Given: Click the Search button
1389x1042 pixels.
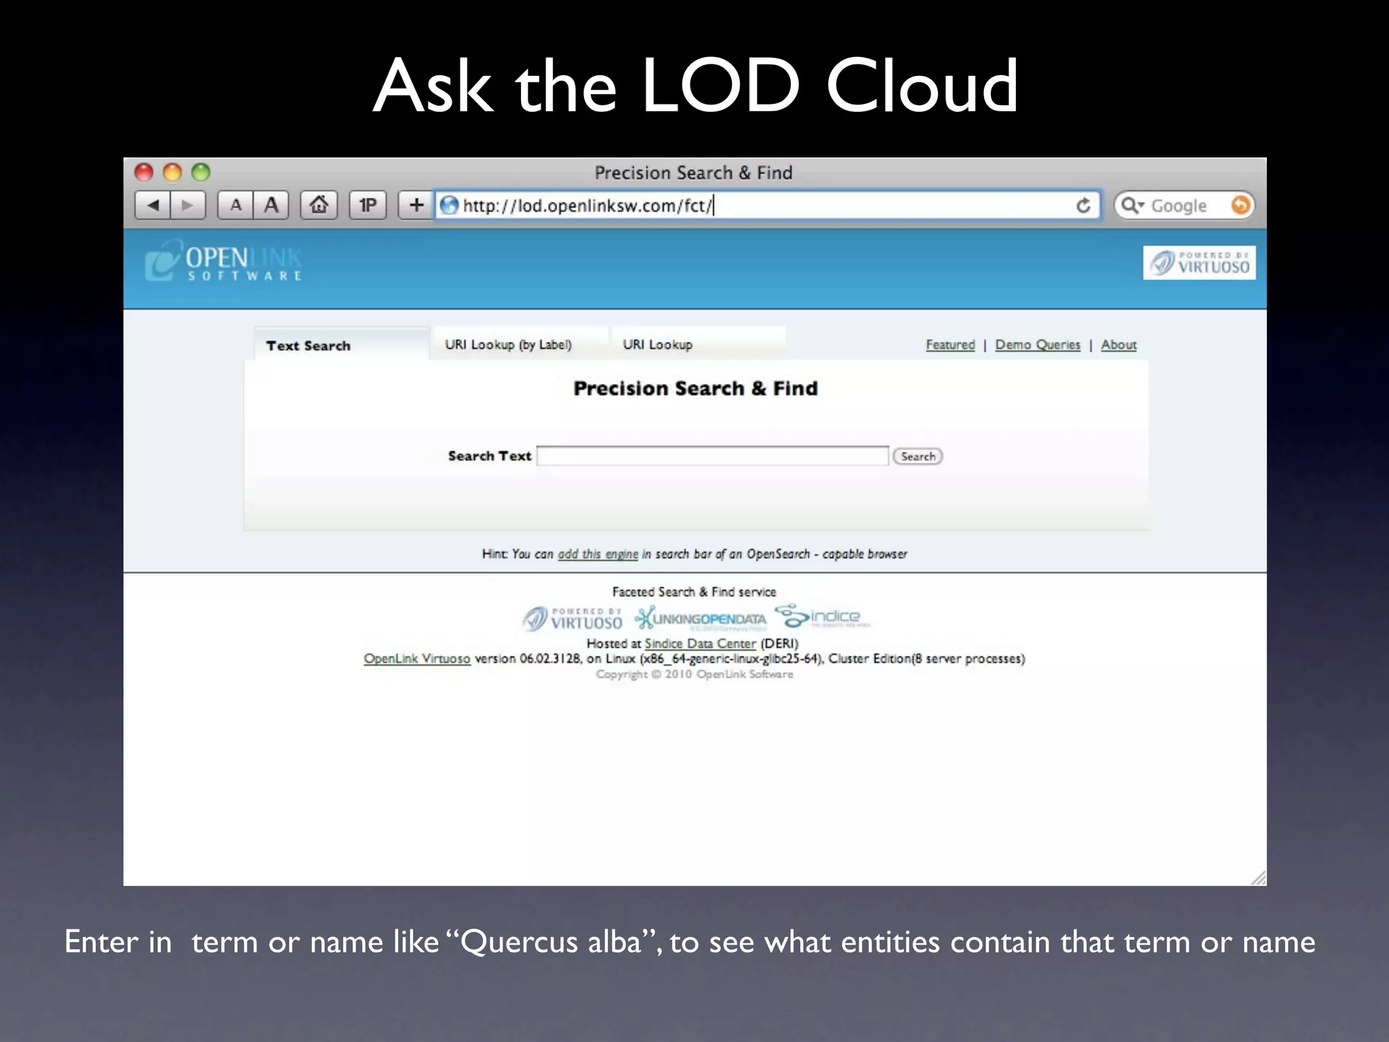Looking at the screenshot, I should tap(918, 457).
